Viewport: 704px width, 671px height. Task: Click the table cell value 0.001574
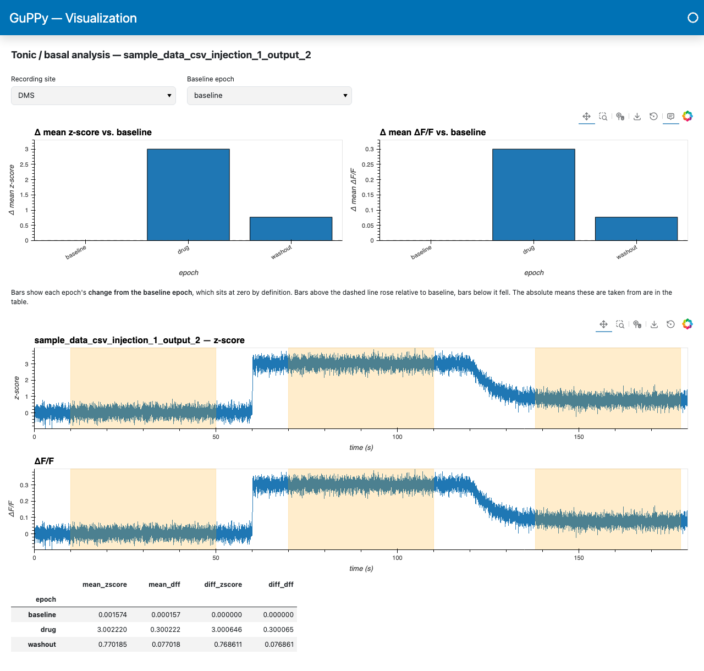pos(113,615)
